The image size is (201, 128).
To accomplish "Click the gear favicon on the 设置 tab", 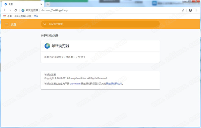I will [6, 4].
